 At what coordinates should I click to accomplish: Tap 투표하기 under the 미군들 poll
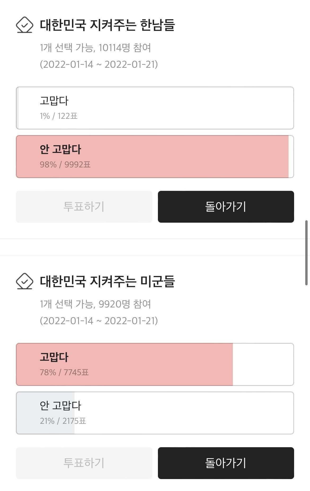[84, 463]
